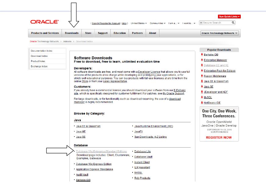Open the download manager link

(x=175, y=99)
